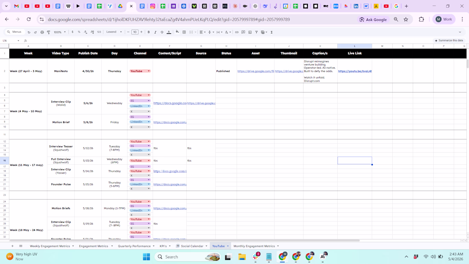Screen dimensions: 469x264
Task: Click the font size input field
Action: point(135,32)
